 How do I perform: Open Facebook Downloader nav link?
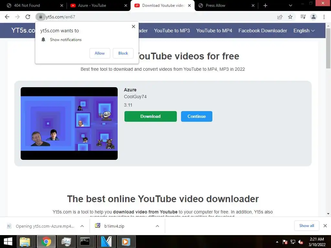point(262,31)
